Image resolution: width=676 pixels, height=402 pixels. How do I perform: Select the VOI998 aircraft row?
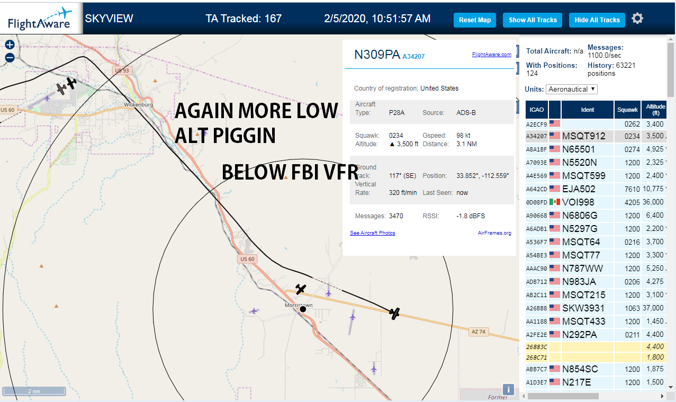tap(596, 202)
